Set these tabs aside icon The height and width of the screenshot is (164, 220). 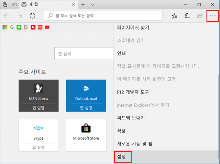tap(14, 5)
